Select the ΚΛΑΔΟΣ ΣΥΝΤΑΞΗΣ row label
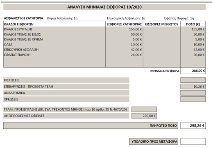The height and width of the screenshot is (148, 213). 18,29
